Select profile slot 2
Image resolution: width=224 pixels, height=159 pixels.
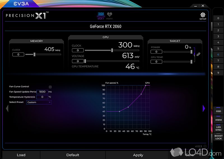(218, 30)
